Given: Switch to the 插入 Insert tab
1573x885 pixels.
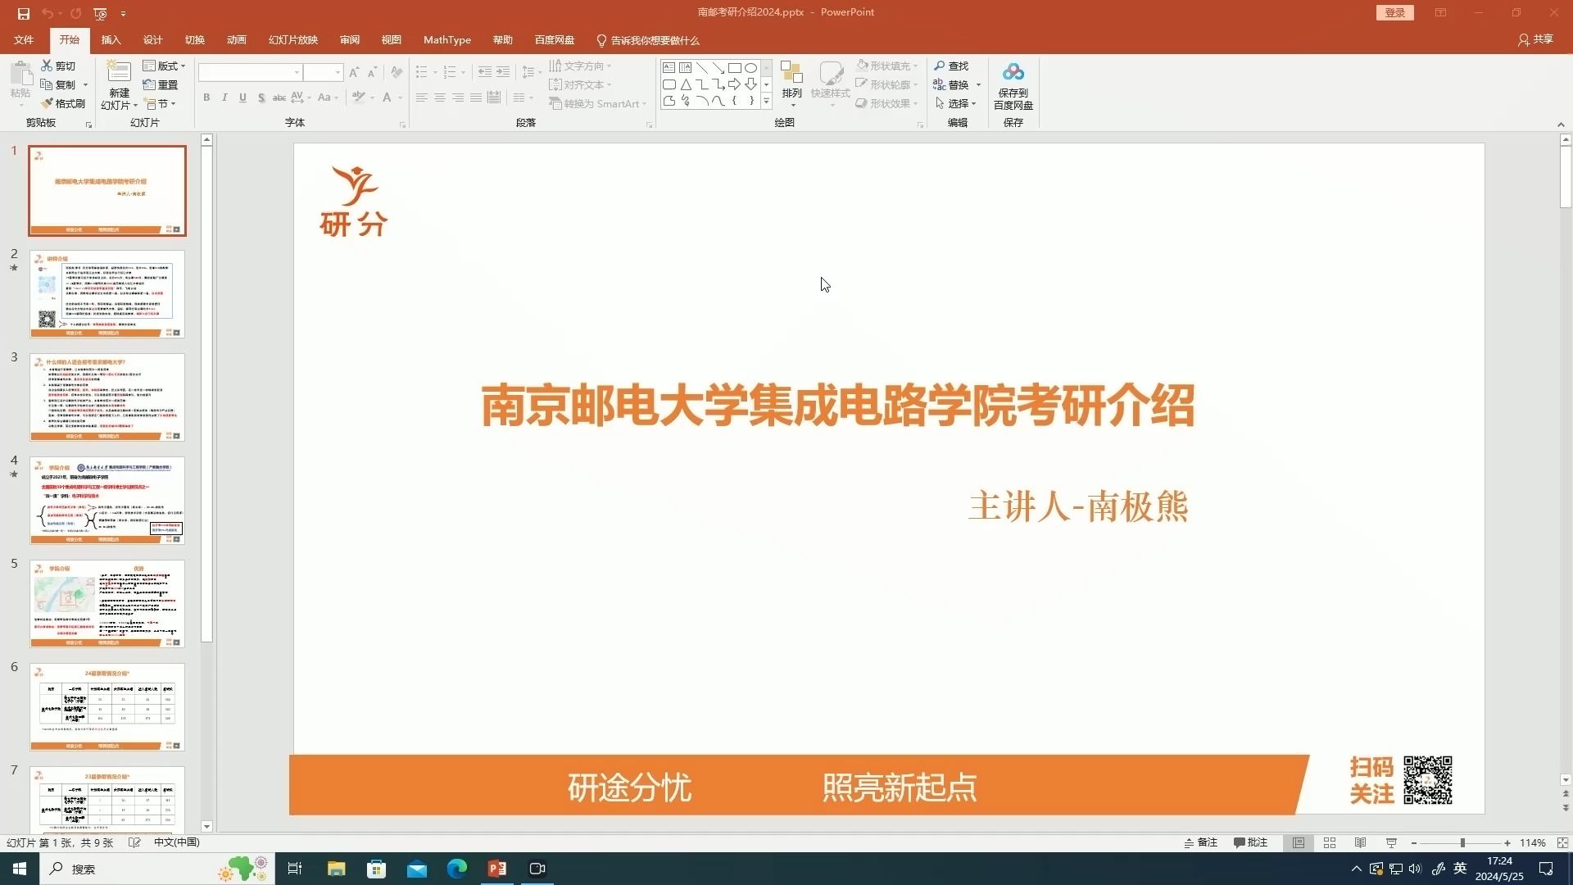Looking at the screenshot, I should (x=111, y=39).
